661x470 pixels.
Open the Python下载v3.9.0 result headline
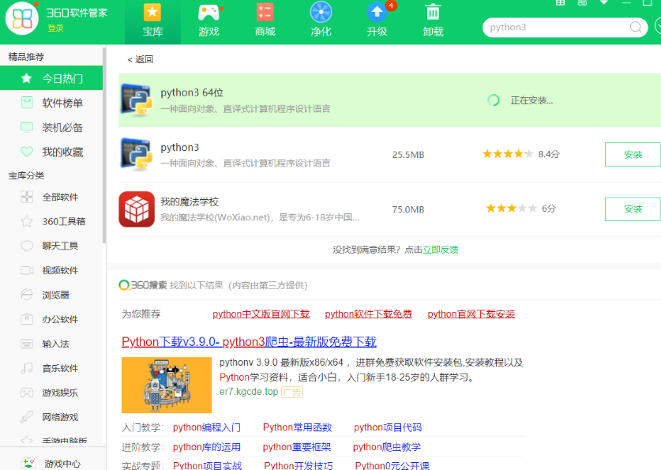coord(249,342)
